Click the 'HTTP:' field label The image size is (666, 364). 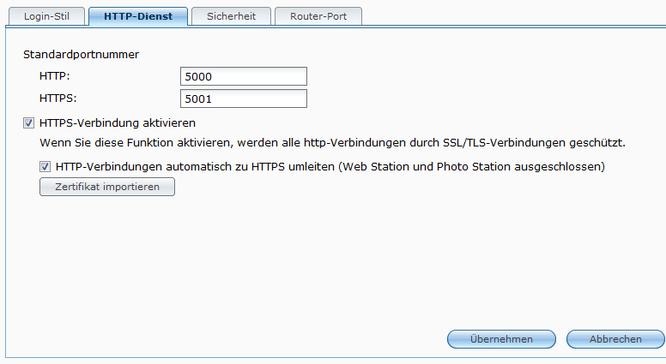coord(54,77)
